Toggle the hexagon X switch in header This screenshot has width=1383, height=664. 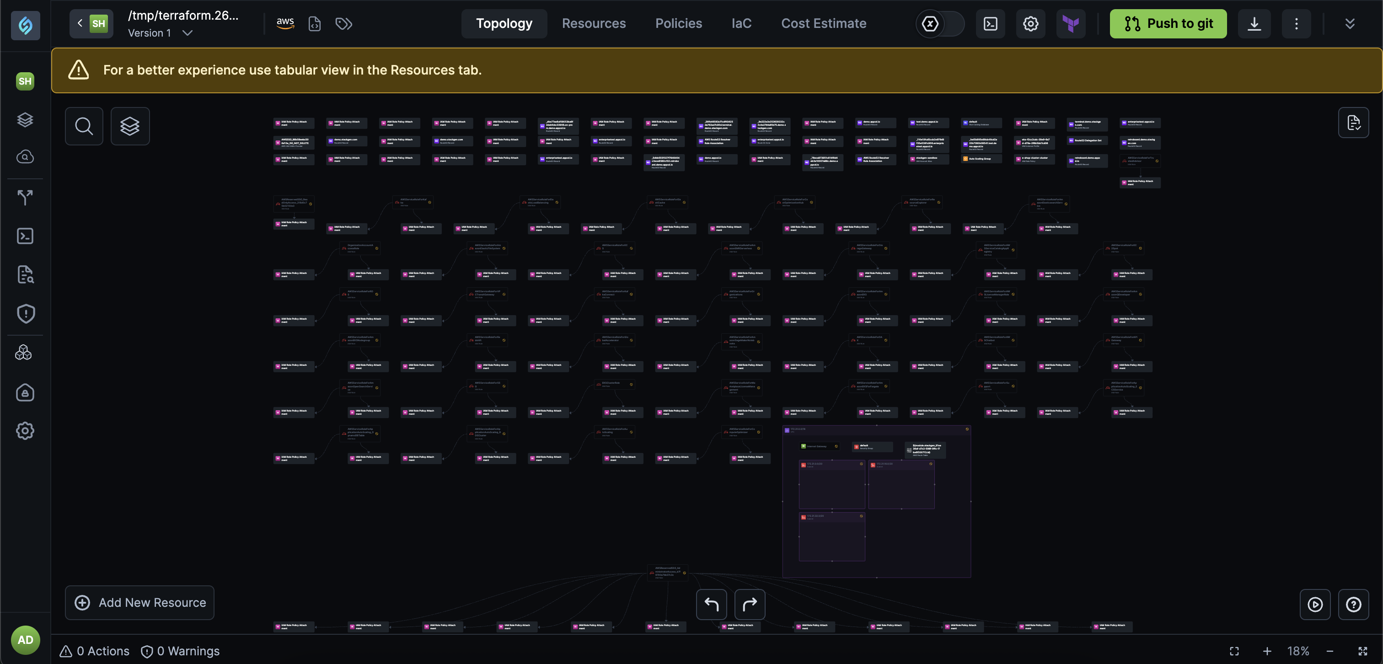pyautogui.click(x=939, y=24)
